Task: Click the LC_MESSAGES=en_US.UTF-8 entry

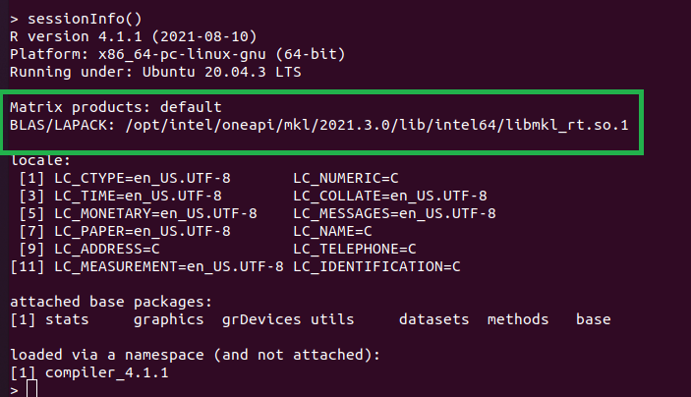Action: (394, 213)
